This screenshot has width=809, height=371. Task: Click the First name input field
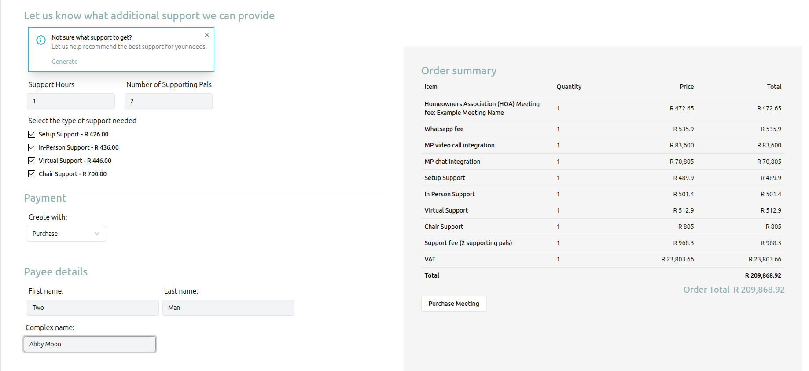coord(92,308)
